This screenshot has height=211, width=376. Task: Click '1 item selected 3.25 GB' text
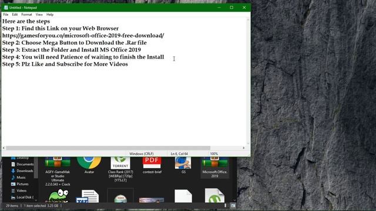[x=41, y=206]
